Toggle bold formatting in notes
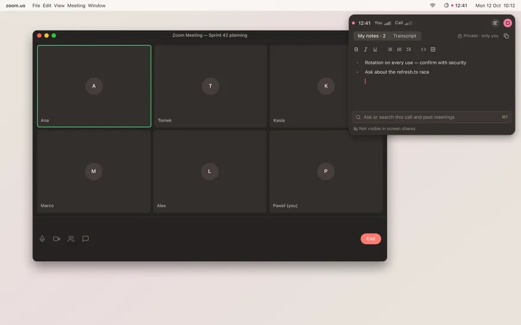521x325 pixels. 356,50
